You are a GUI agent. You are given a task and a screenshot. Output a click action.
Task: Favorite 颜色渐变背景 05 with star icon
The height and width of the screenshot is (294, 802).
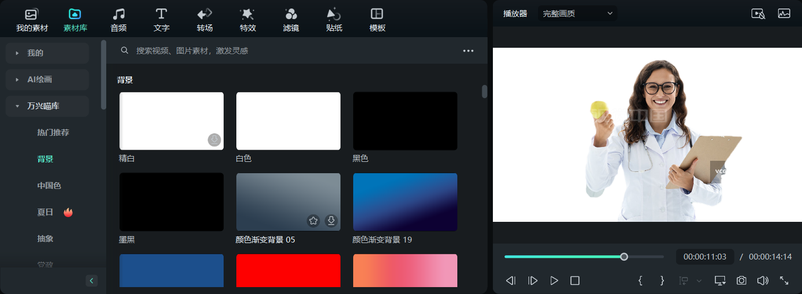313,221
